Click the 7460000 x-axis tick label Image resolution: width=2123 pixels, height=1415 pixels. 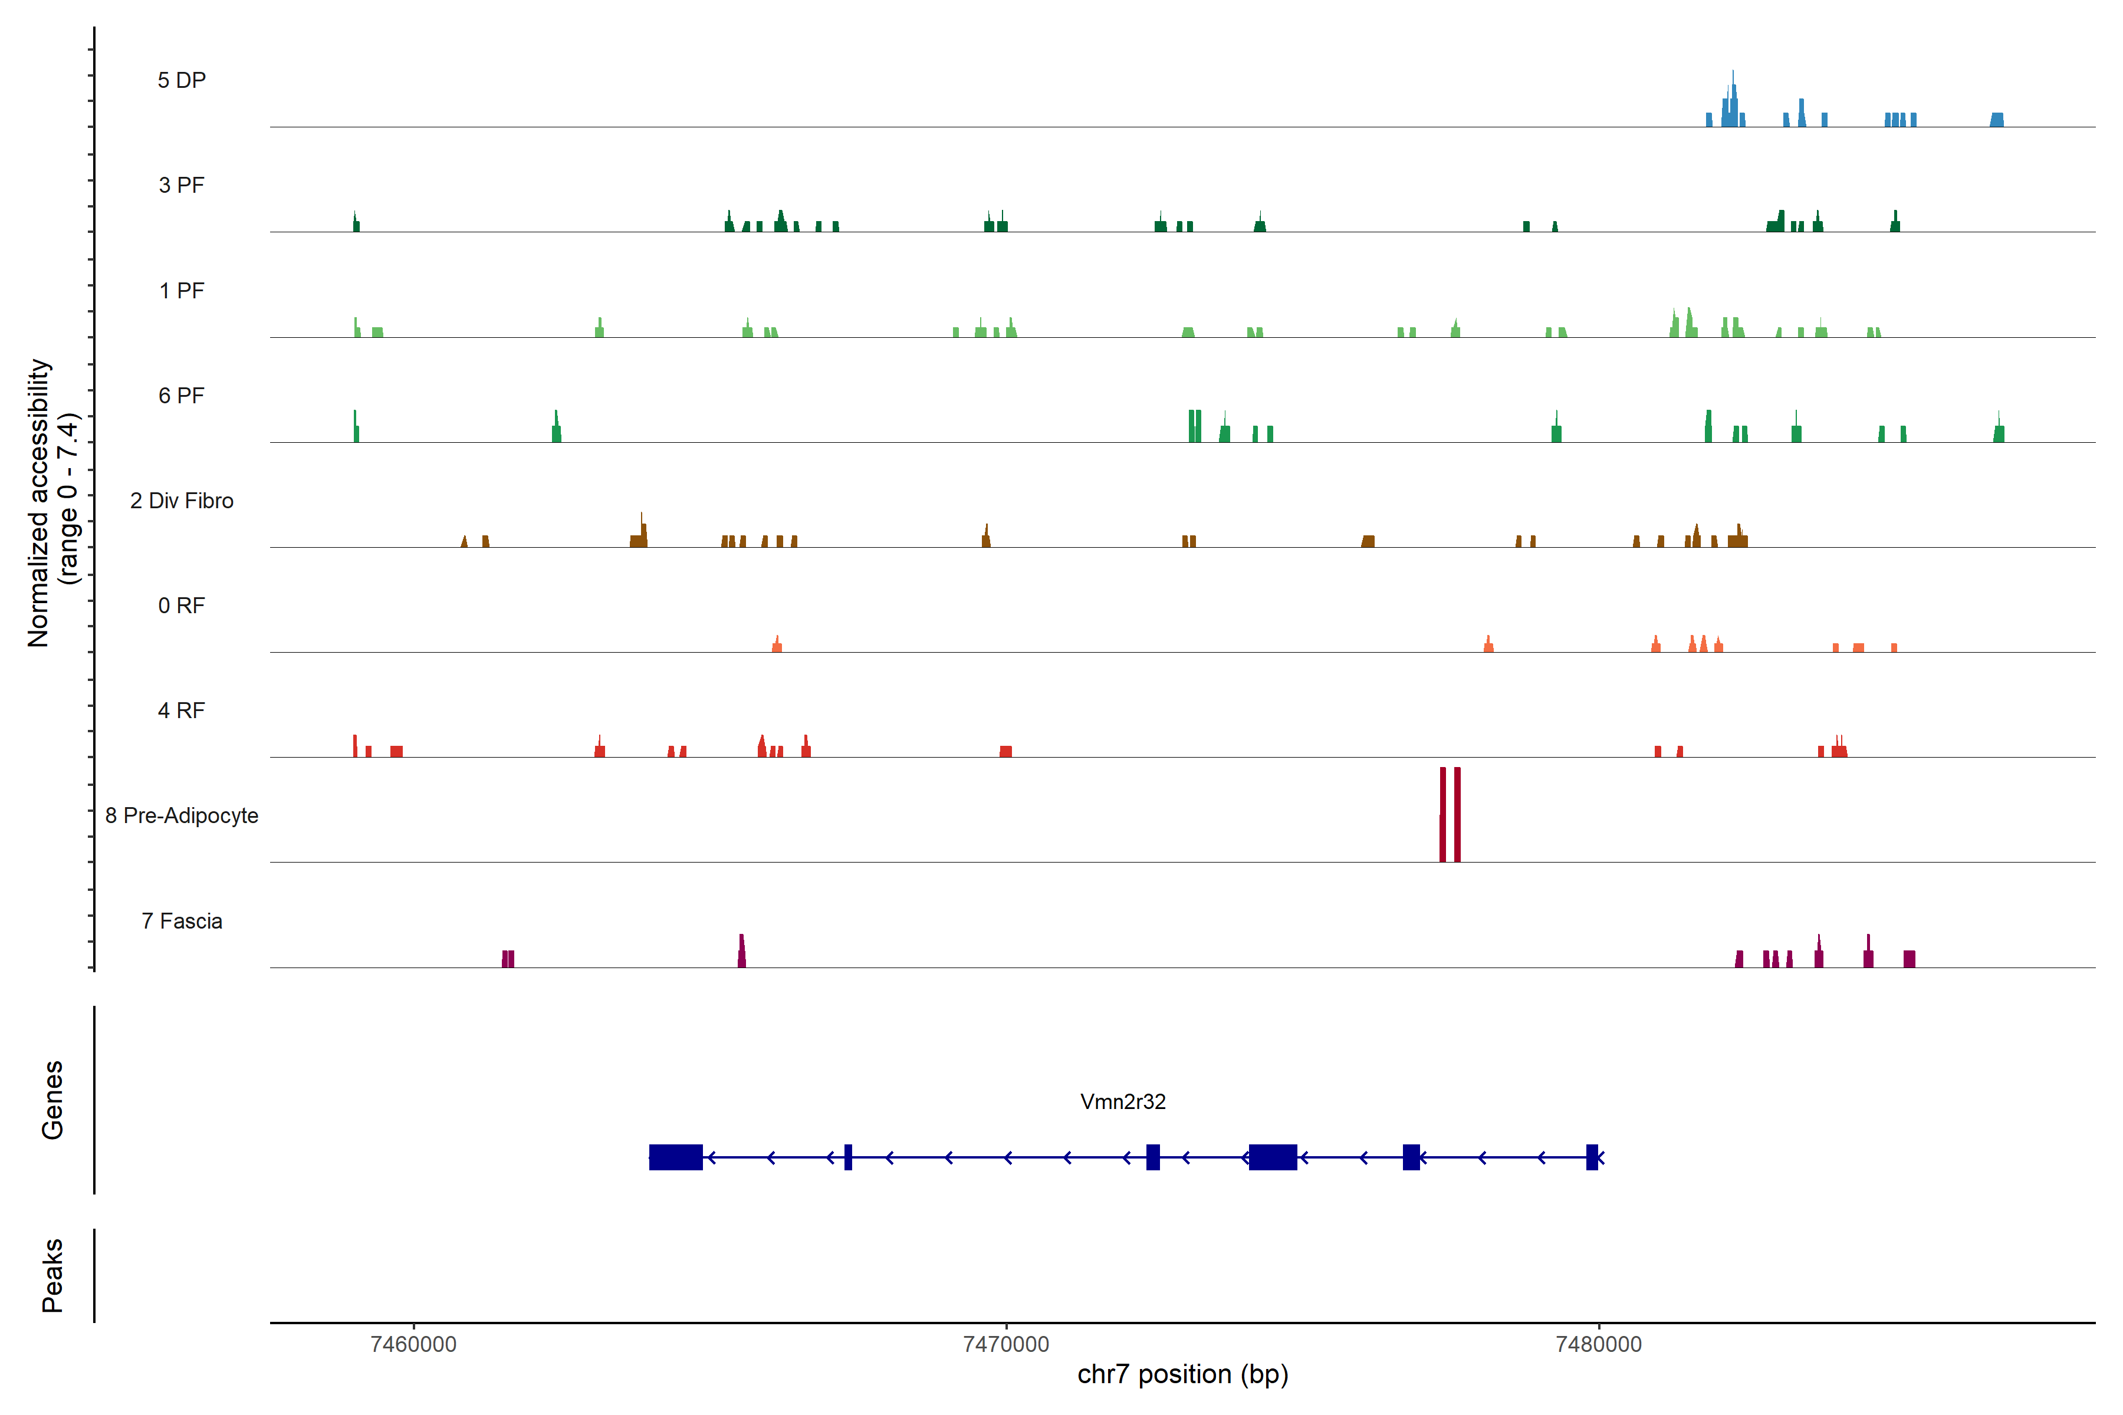pyautogui.click(x=413, y=1344)
